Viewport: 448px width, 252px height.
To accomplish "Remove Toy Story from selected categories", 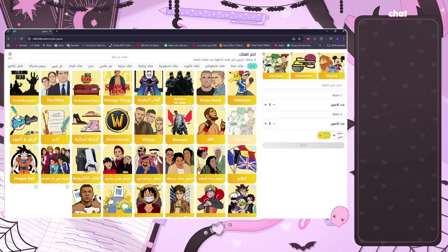I will click(264, 54).
